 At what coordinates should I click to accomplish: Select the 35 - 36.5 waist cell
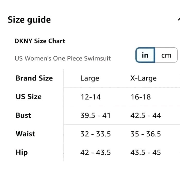pyautogui.click(x=145, y=134)
